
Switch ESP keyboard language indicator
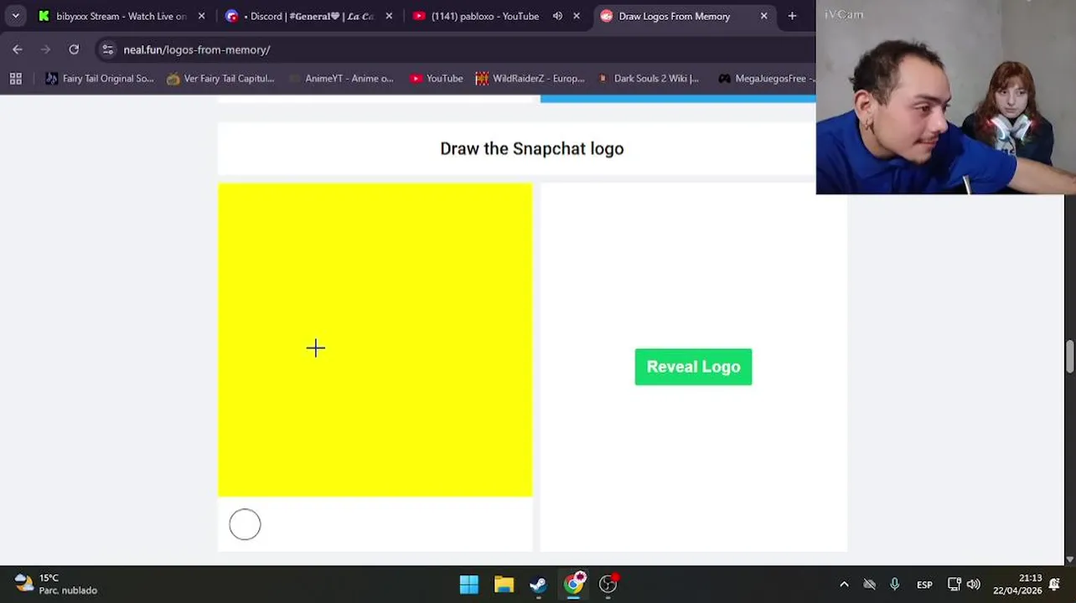pos(924,585)
